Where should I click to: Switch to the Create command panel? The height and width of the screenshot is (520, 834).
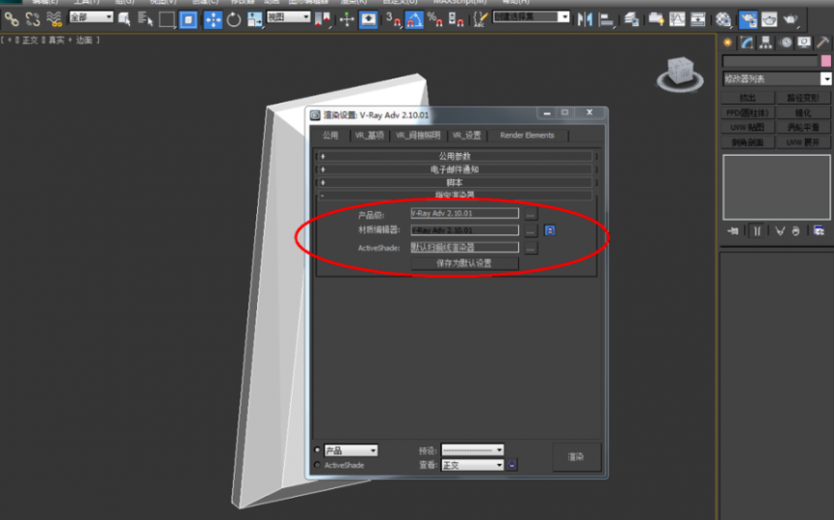727,43
